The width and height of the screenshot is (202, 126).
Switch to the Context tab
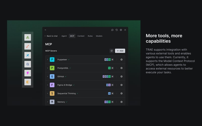pyautogui.click(x=81, y=36)
